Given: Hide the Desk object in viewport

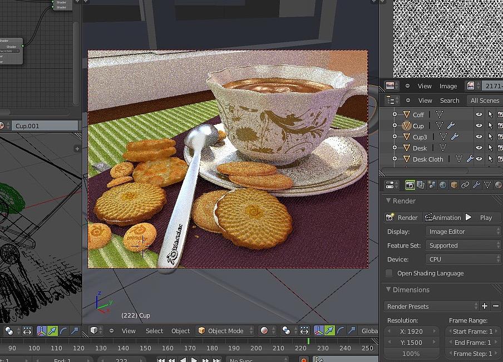Looking at the screenshot, I should click(x=479, y=148).
